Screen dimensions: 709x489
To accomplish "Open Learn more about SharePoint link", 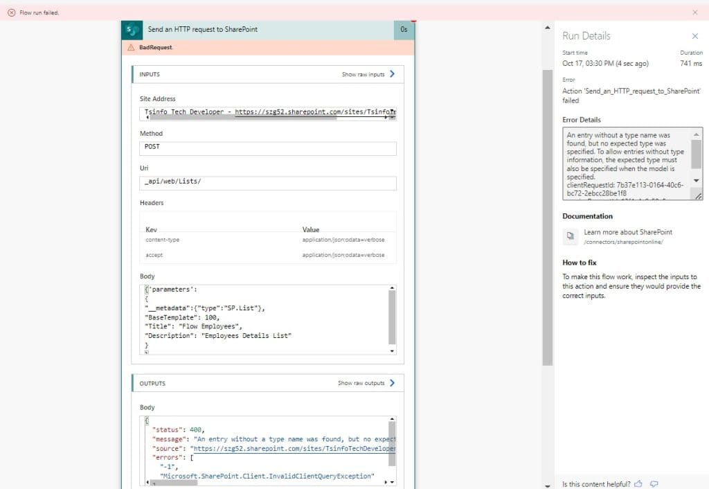I will [627, 232].
